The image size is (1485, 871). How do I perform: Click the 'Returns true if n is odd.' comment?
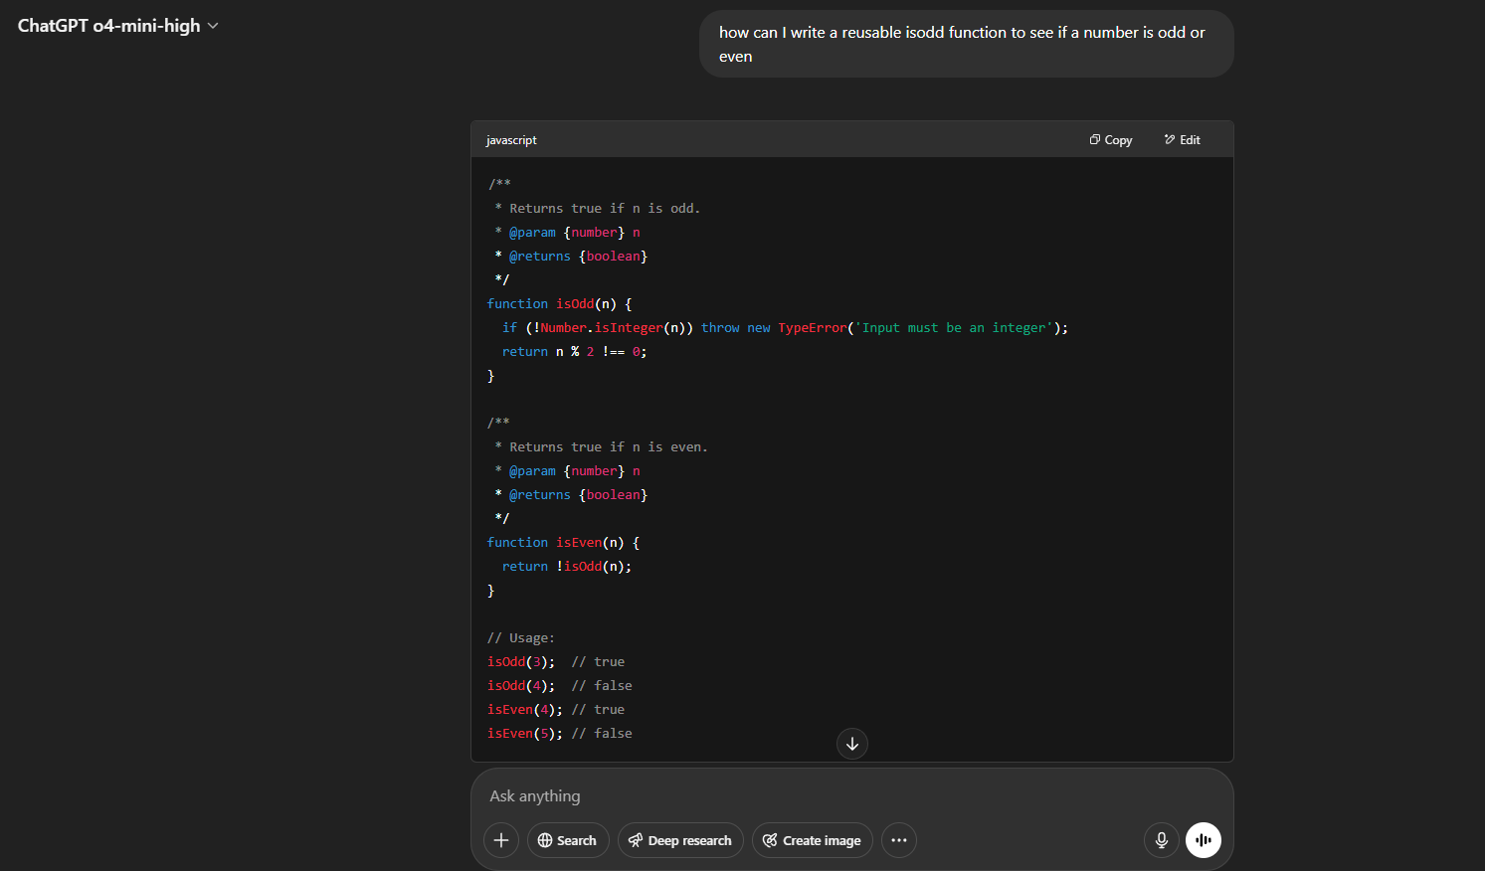[605, 209]
